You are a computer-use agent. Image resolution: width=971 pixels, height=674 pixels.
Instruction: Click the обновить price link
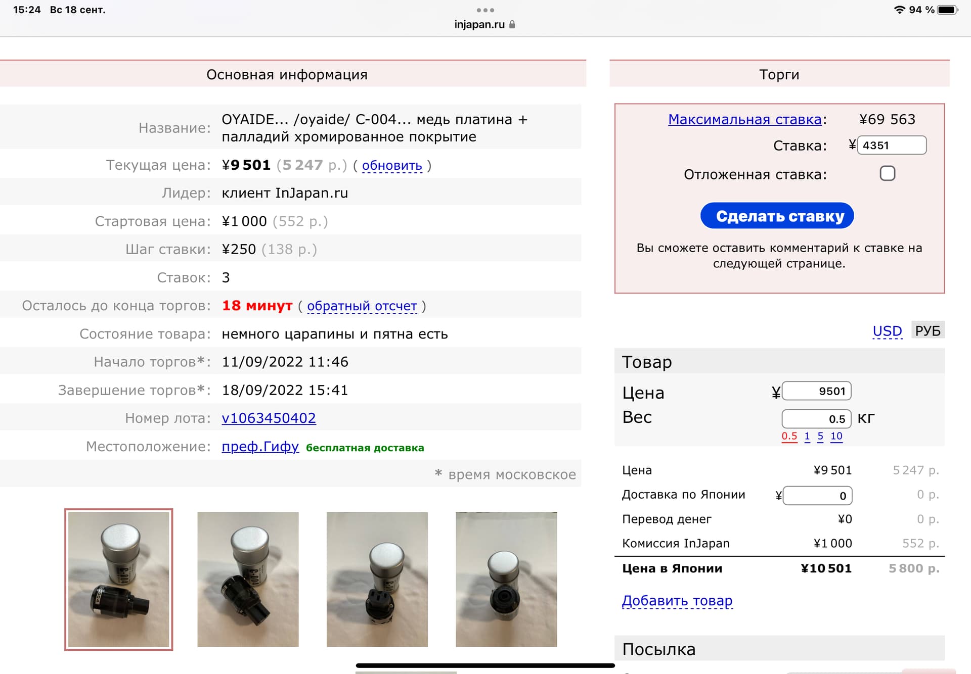[x=392, y=165]
